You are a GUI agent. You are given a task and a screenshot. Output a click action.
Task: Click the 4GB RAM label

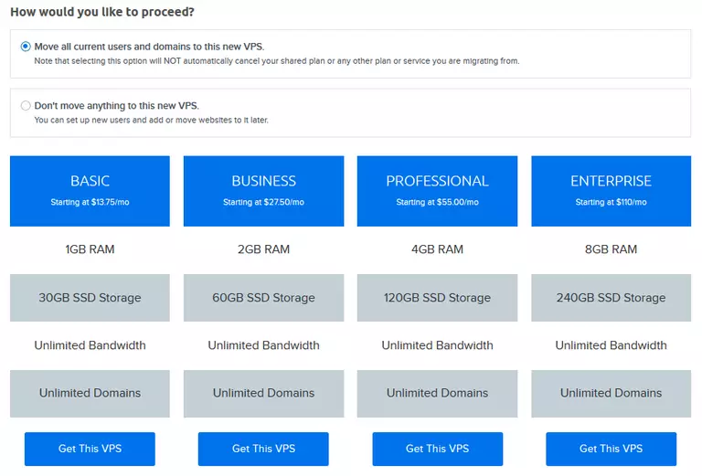(437, 249)
